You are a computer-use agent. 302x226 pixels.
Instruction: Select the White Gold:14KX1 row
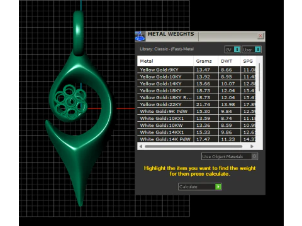point(196,132)
